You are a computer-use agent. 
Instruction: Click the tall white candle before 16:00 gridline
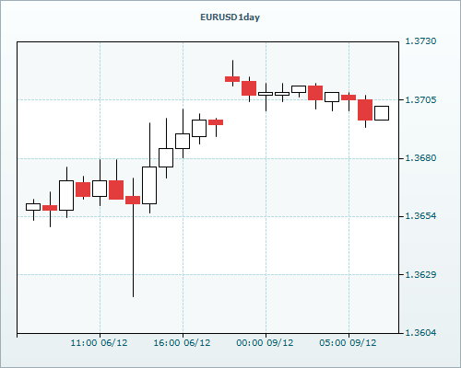149,185
